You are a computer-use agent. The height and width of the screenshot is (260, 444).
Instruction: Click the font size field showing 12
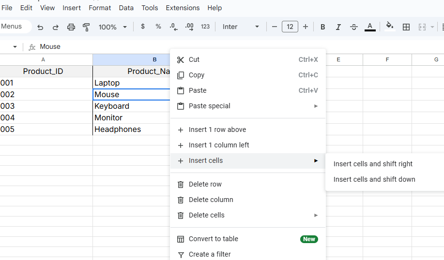[290, 27]
